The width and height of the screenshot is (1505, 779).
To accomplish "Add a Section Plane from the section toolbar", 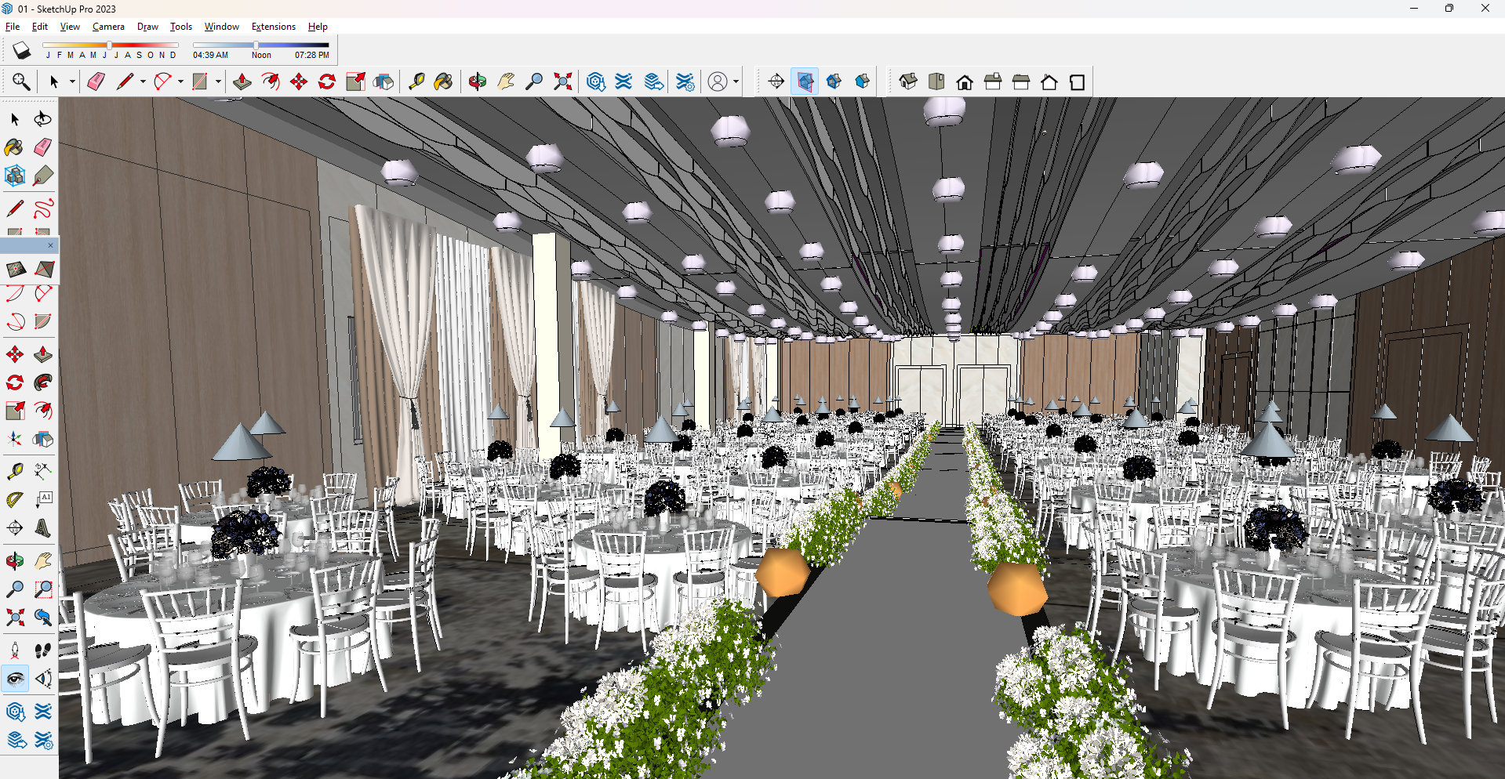I will (776, 82).
